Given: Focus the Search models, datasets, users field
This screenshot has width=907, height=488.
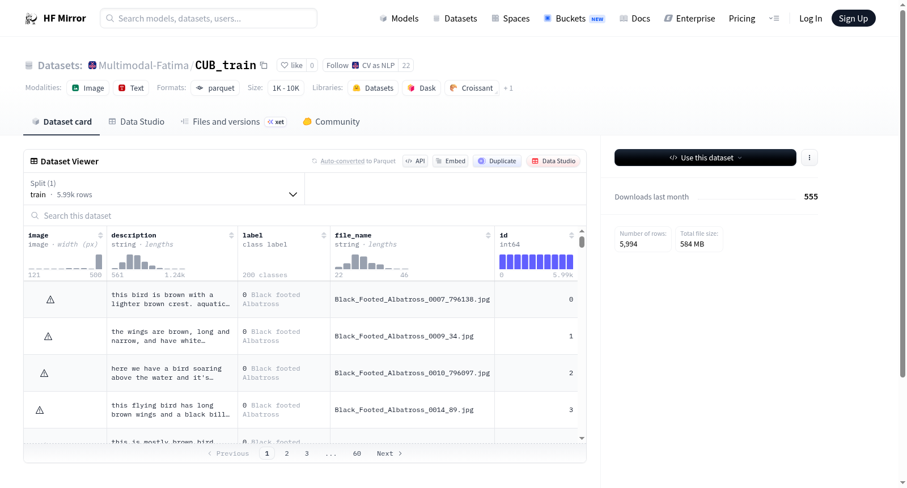Looking at the screenshot, I should pyautogui.click(x=209, y=18).
